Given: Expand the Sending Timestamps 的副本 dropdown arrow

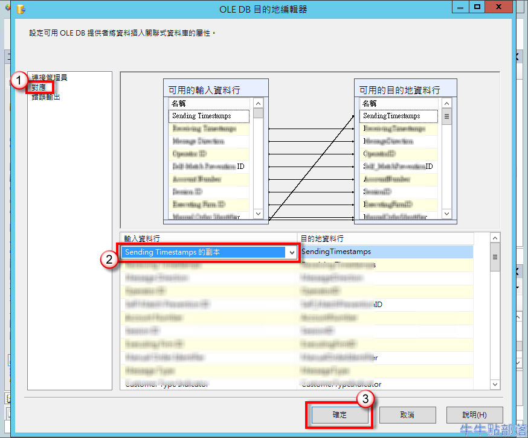Looking at the screenshot, I should (292, 252).
